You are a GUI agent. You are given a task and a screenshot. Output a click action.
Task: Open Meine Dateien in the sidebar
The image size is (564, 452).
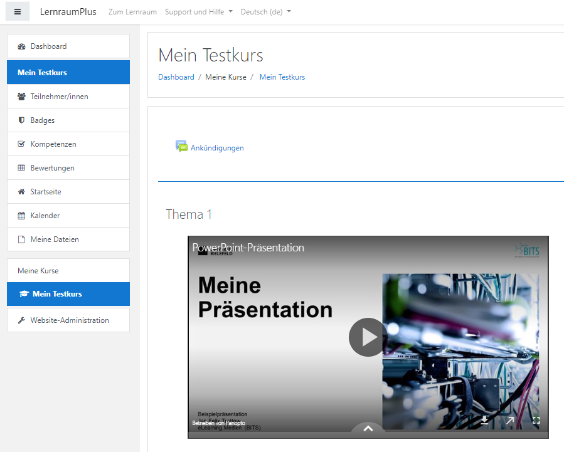click(68, 239)
